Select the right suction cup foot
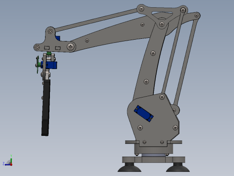The width and height of the screenshot is (234, 176). 178,167
